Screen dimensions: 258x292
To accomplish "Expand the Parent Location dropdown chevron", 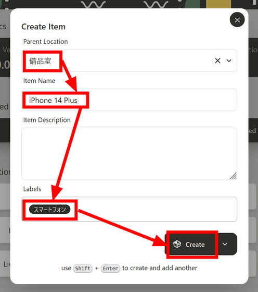I will 229,60.
